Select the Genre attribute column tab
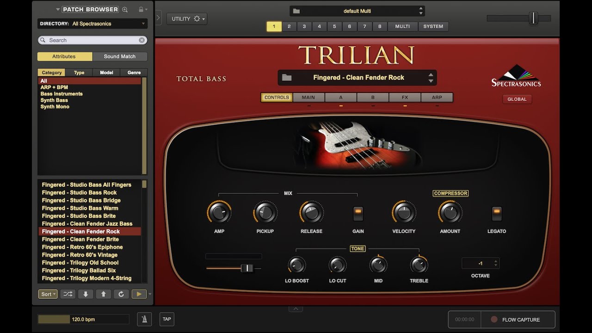Screen dimensions: 592x333 134,73
